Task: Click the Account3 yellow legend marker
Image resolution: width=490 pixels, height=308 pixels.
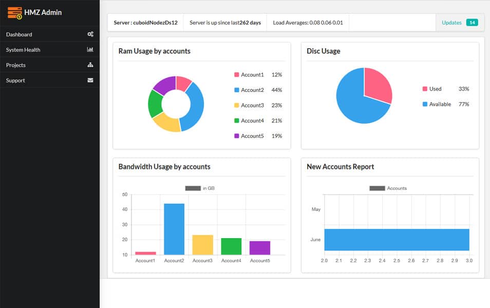Action: (236, 105)
